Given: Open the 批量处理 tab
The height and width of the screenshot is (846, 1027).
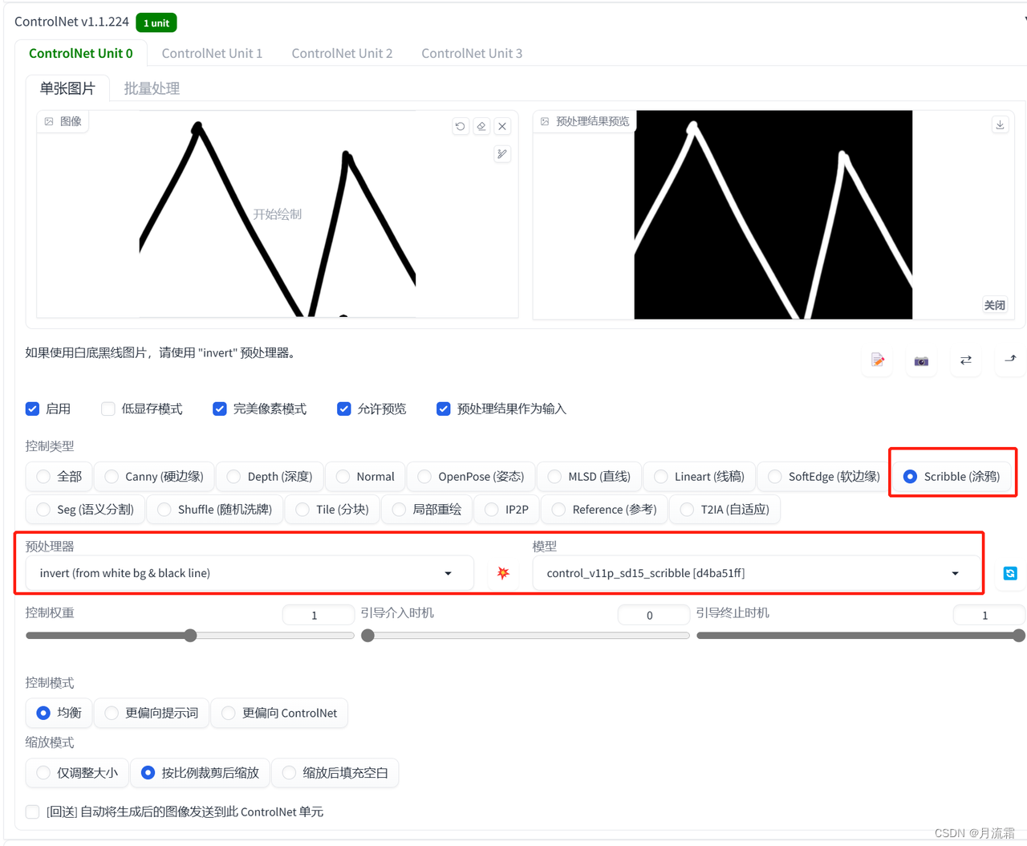Looking at the screenshot, I should 152,88.
